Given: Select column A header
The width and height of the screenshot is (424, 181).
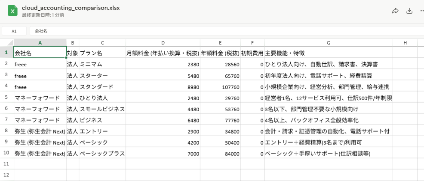Looking at the screenshot, I should (40, 42).
